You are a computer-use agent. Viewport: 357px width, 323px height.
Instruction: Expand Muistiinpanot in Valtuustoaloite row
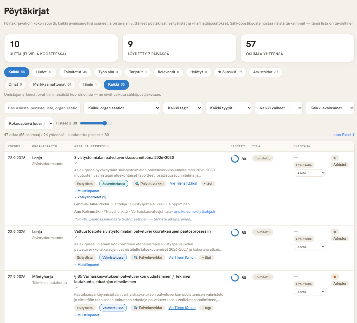[87, 265]
